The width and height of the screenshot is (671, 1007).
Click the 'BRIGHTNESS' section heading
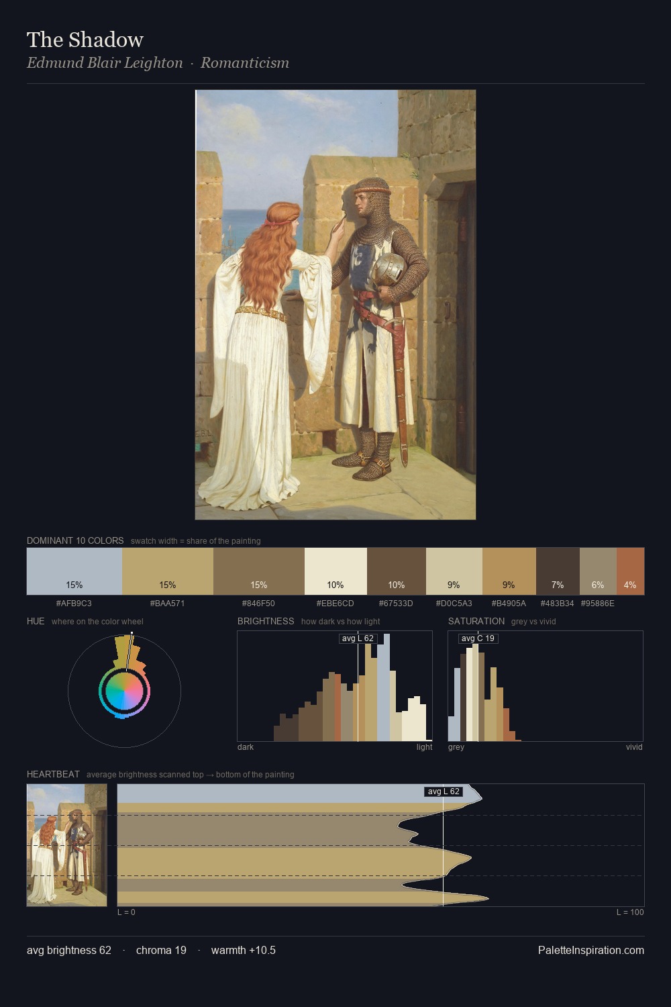pos(266,621)
